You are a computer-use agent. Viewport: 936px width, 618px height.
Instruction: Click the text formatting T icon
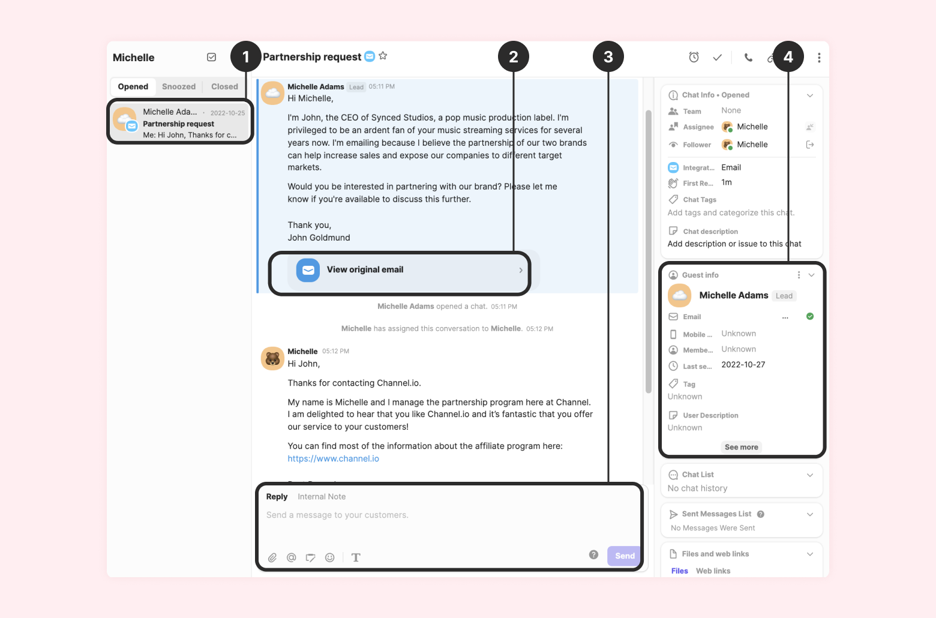pos(356,557)
